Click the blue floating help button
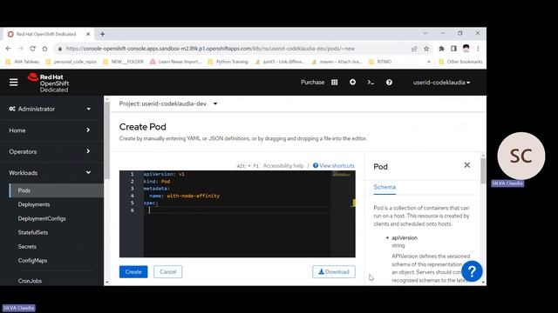 (x=472, y=271)
